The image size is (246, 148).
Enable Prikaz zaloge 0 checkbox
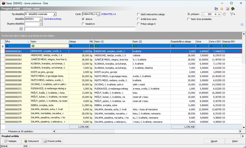point(138,24)
